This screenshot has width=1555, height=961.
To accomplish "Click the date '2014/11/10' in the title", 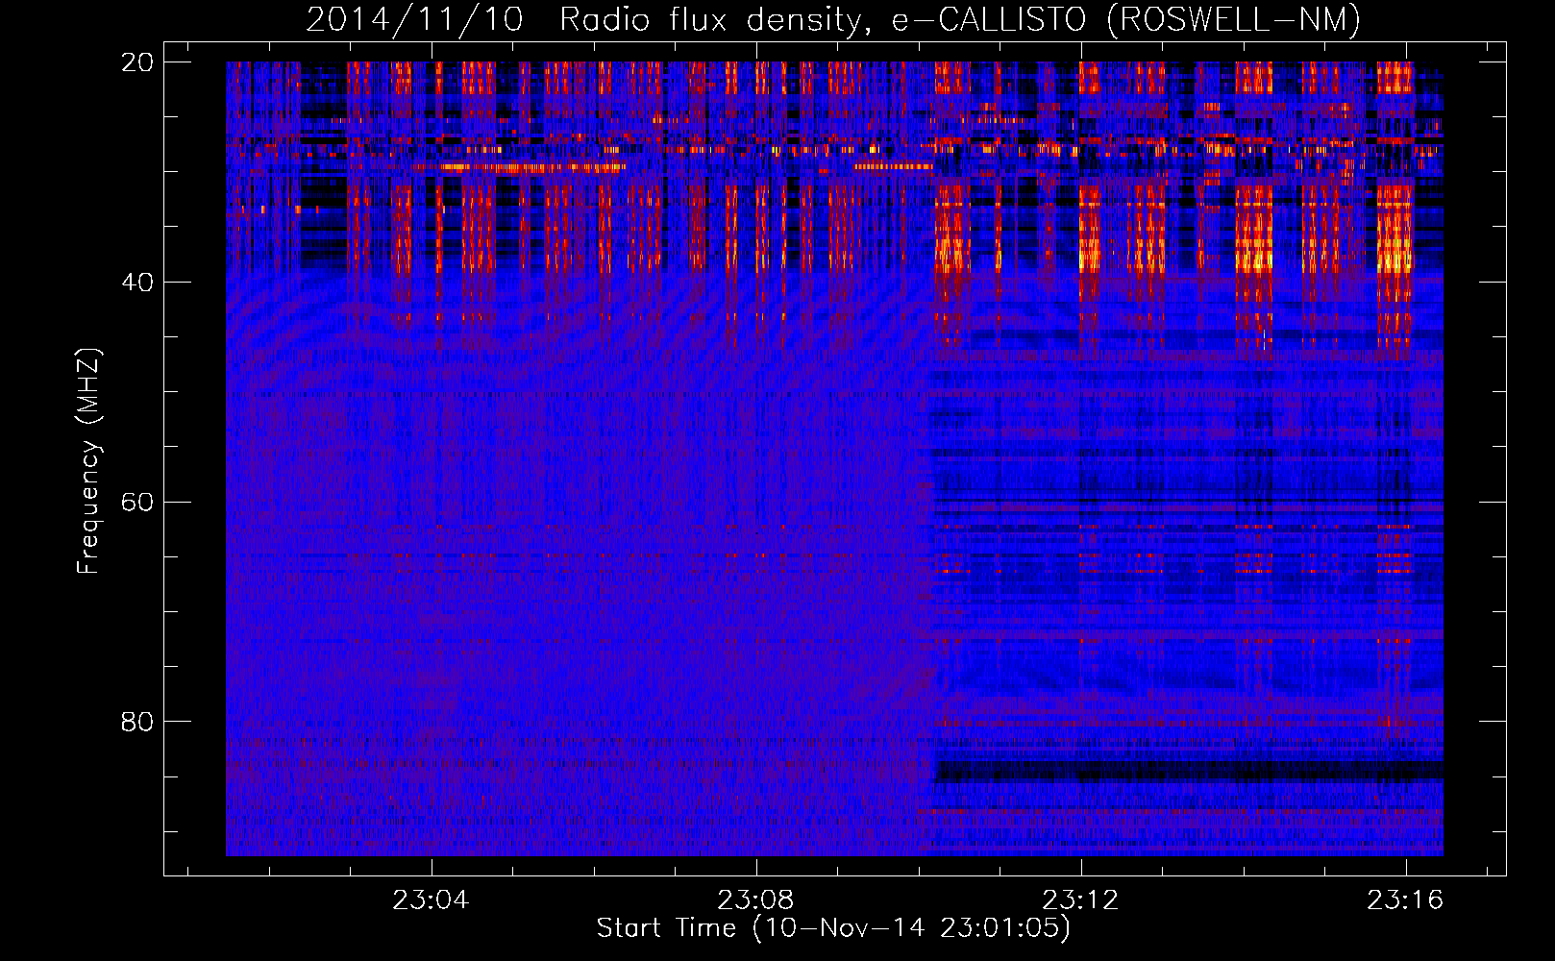I will [414, 19].
